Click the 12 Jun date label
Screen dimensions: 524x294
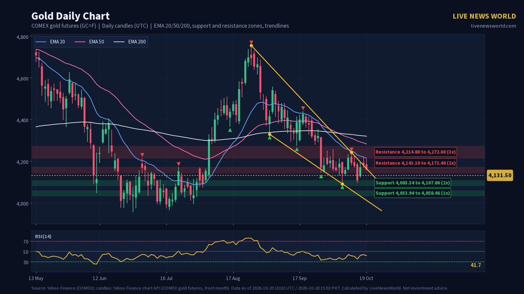click(x=100, y=278)
